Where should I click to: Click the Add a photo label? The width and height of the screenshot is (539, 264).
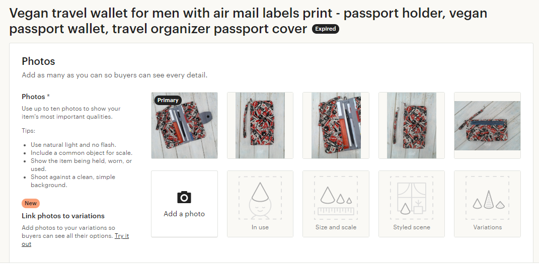tap(184, 214)
